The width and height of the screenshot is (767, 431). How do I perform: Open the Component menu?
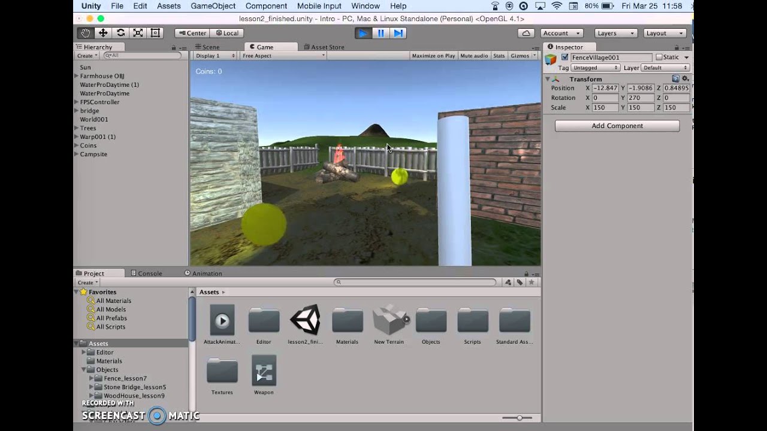(x=266, y=6)
